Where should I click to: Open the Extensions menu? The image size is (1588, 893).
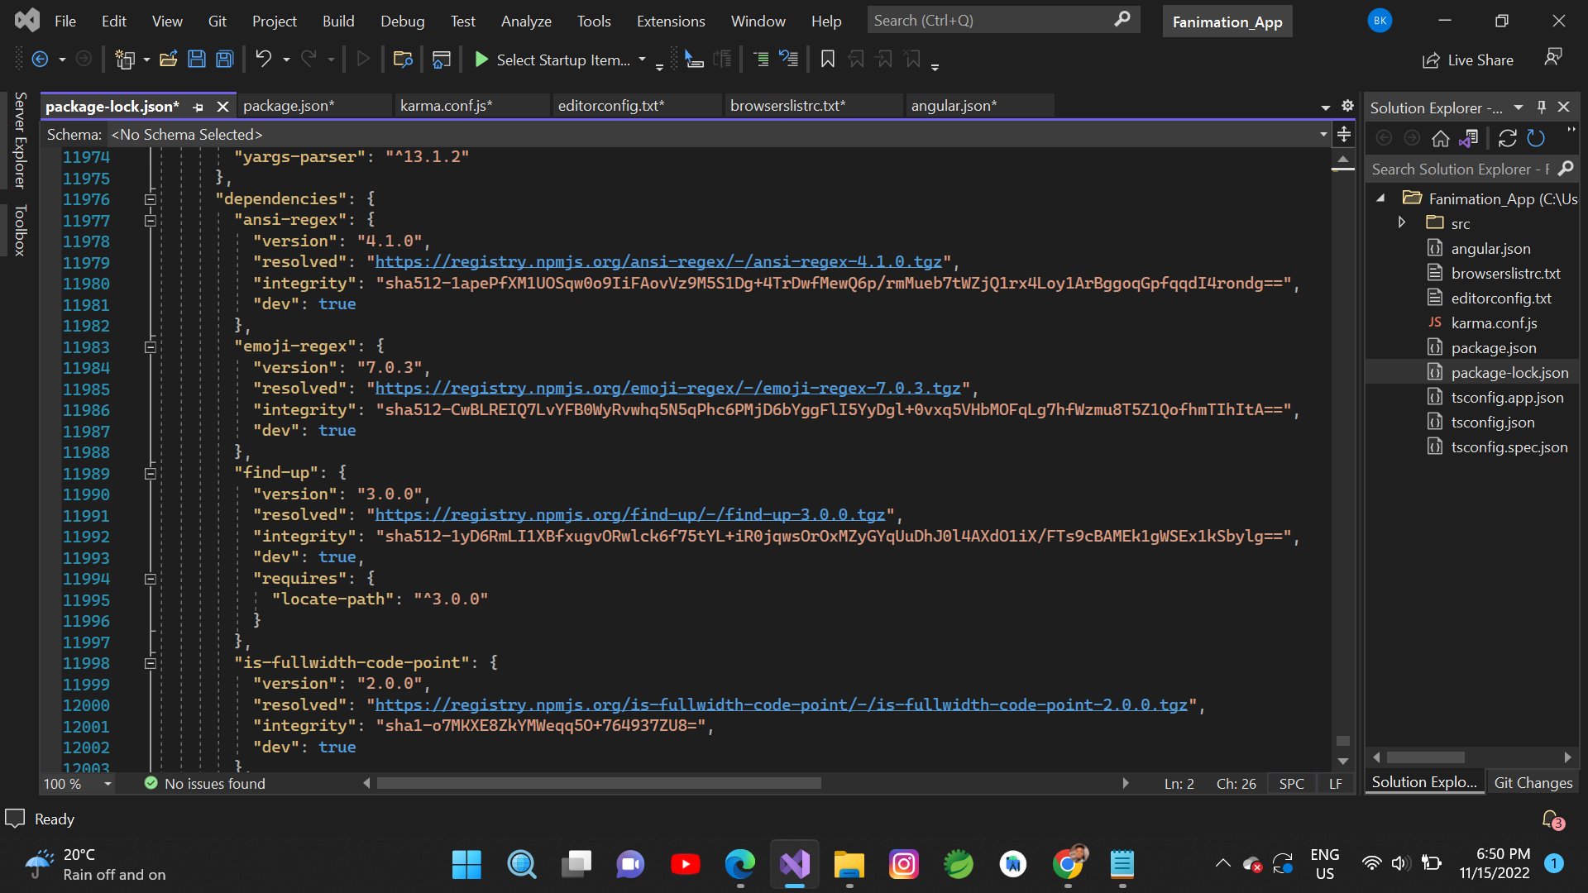[x=670, y=21]
